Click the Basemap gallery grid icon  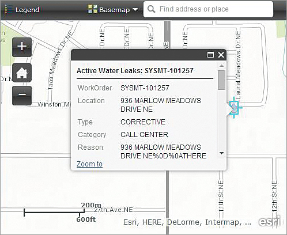92,9
